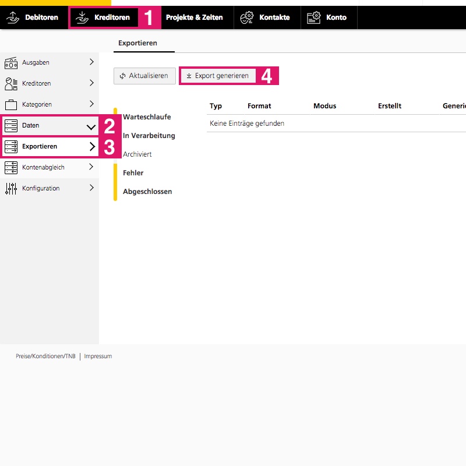Click the Debitoren hand icon
The width and height of the screenshot is (466, 466).
pyautogui.click(x=13, y=17)
